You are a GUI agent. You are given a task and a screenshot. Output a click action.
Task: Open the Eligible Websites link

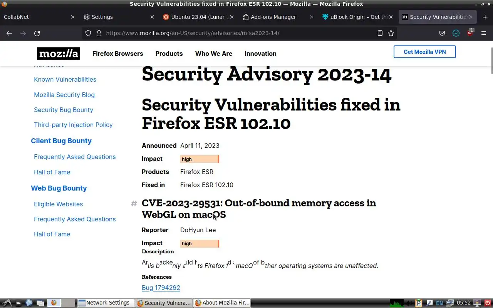[x=59, y=204]
